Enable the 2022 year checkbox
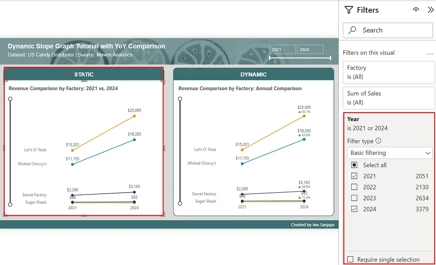The image size is (436, 265). click(x=354, y=187)
